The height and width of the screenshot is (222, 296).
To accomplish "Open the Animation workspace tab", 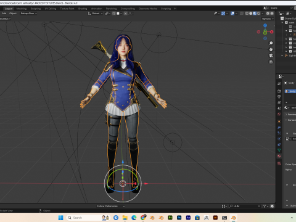I will (x=97, y=9).
